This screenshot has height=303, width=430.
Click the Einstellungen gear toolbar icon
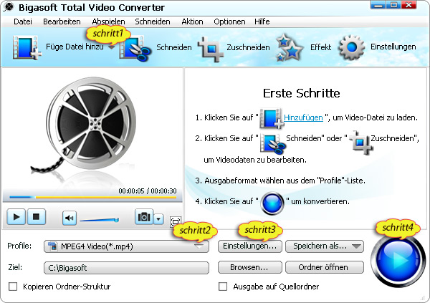[x=352, y=47]
